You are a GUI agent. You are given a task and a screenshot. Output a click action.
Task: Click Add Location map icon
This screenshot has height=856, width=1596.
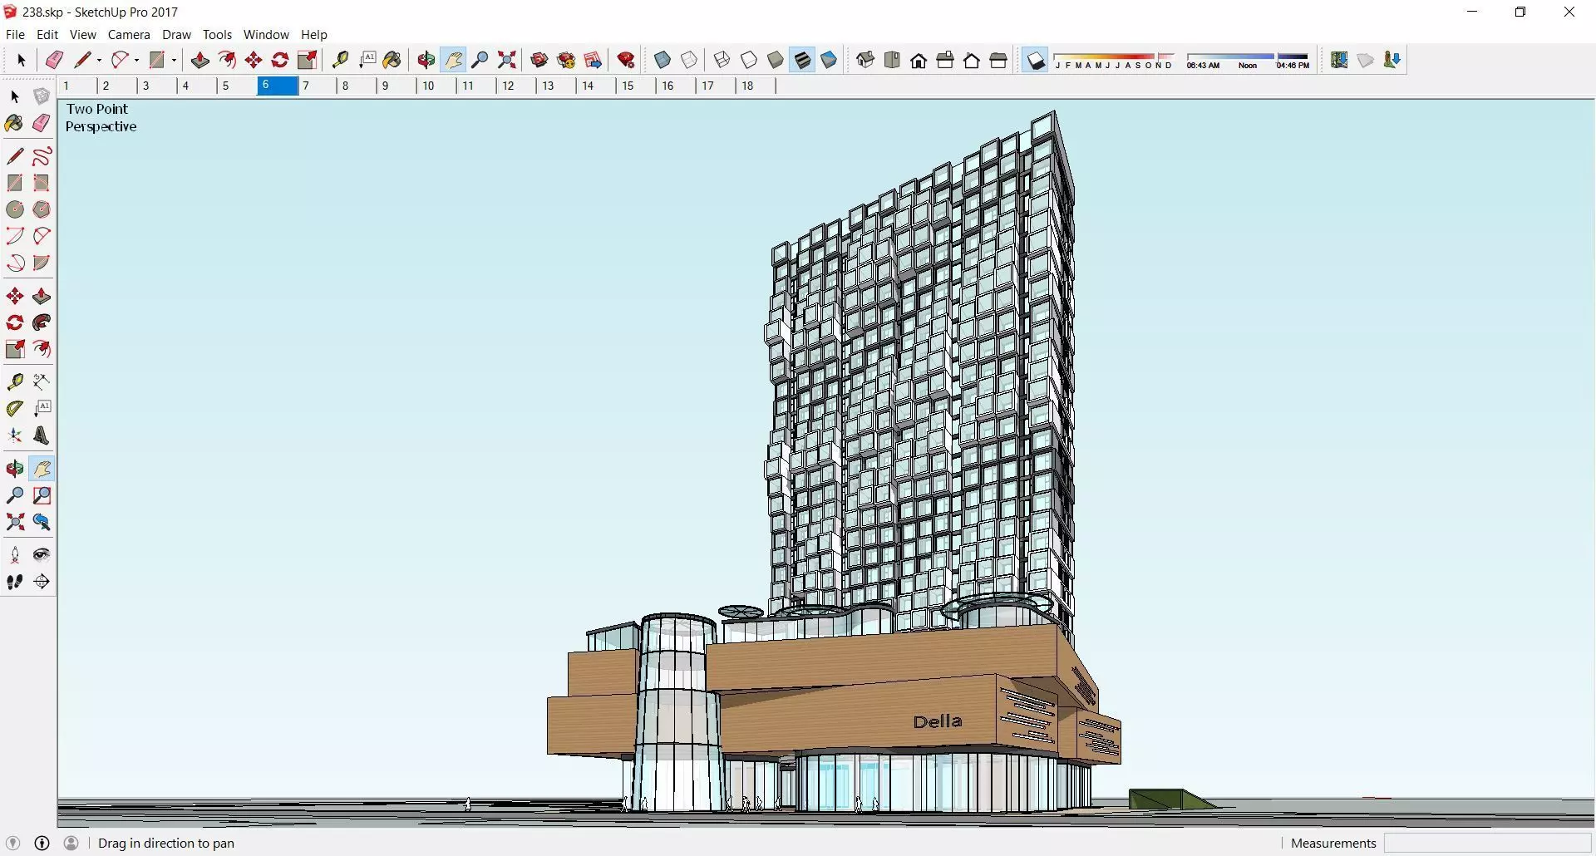pyautogui.click(x=1339, y=60)
